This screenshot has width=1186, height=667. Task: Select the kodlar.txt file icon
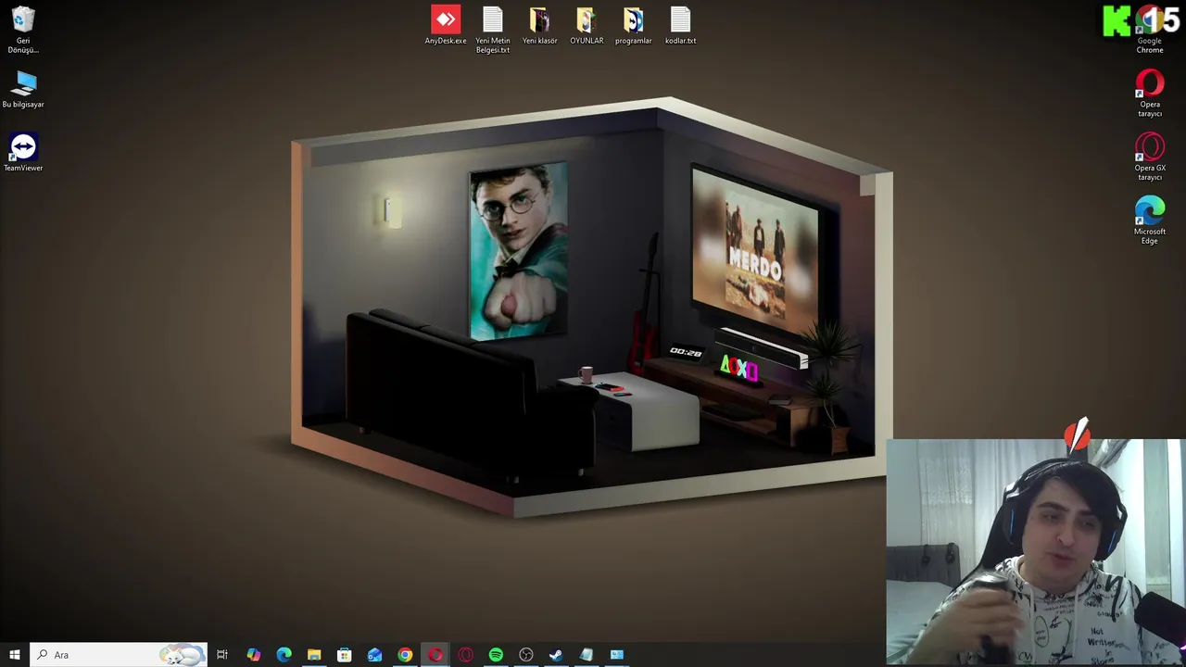681,25
